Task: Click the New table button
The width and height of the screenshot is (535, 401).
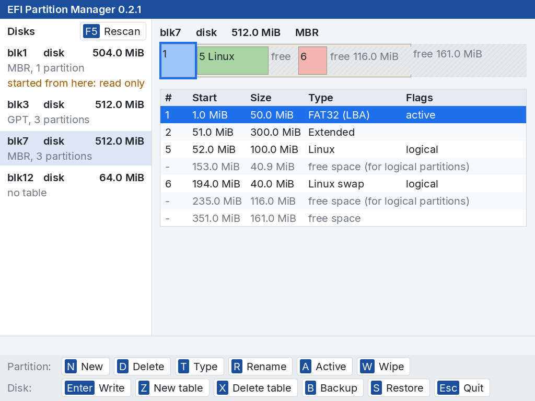Action: [172, 388]
